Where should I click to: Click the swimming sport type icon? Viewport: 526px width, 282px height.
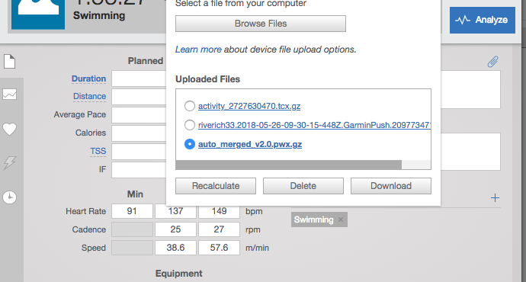[38, 14]
